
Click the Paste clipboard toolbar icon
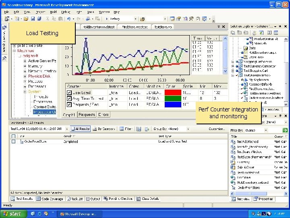click(60, 19)
